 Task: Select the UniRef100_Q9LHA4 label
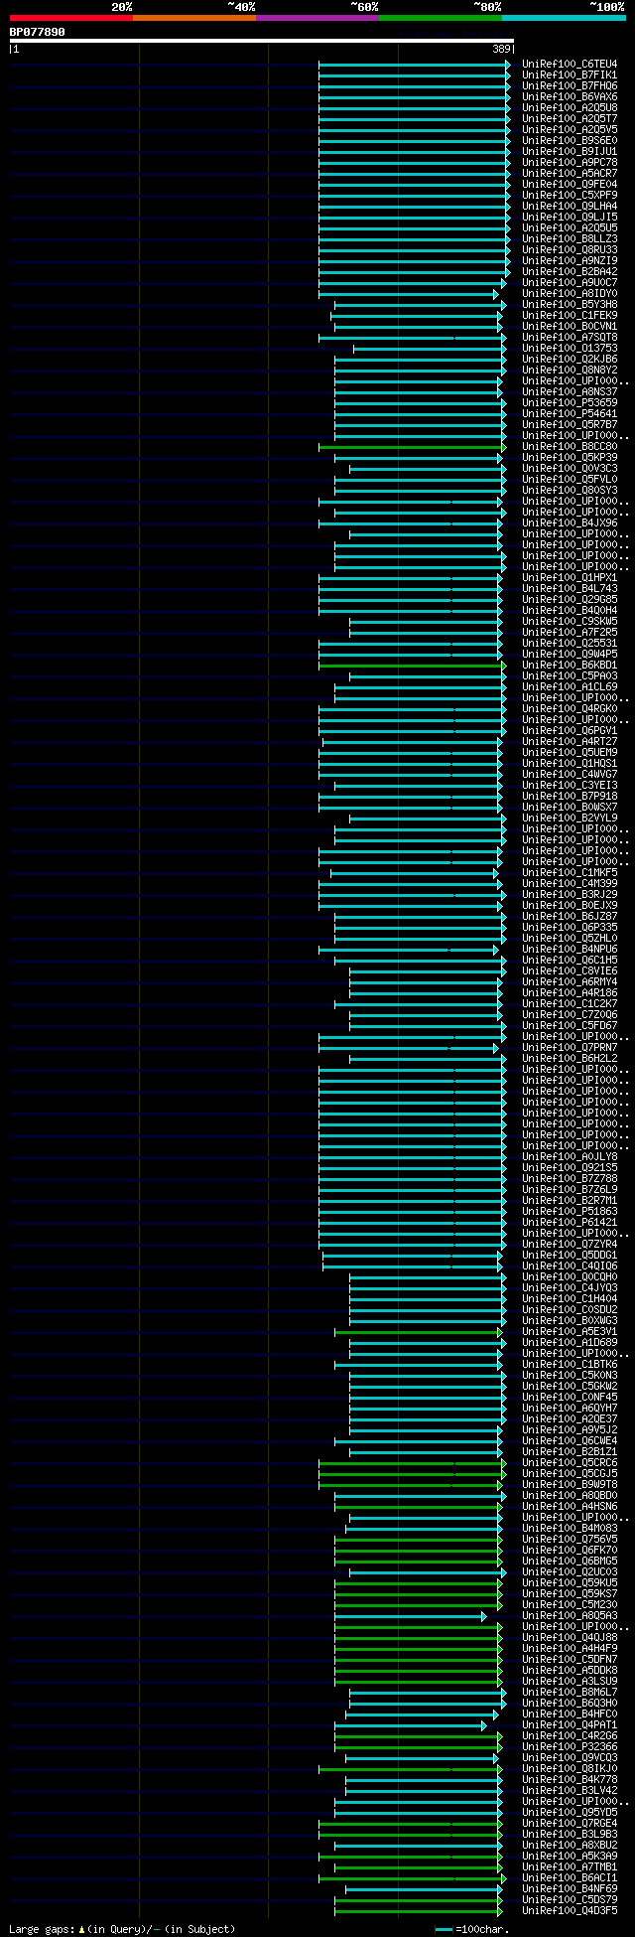coord(570,207)
